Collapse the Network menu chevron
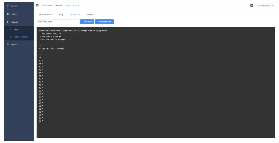 pyautogui.click(x=30, y=22)
